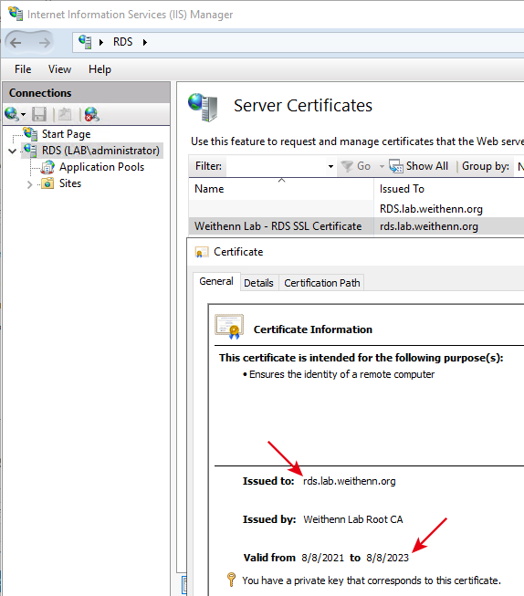The width and height of the screenshot is (524, 596).
Task: Select Start Page in the connections tree
Action: pyautogui.click(x=66, y=134)
